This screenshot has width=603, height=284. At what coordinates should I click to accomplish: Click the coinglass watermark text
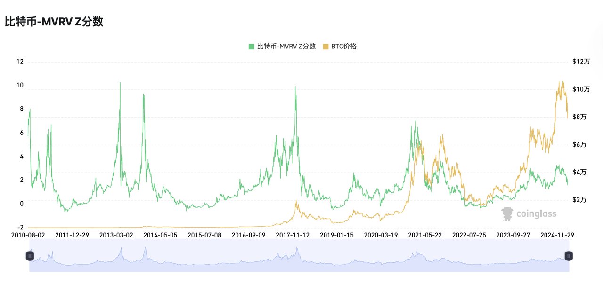[x=536, y=214]
